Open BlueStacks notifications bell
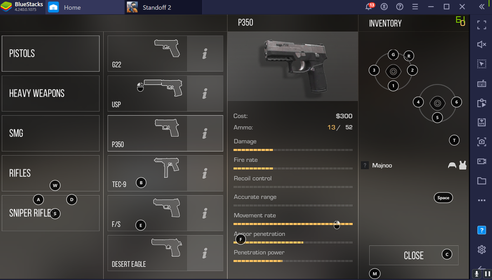The image size is (492, 280). point(369,7)
